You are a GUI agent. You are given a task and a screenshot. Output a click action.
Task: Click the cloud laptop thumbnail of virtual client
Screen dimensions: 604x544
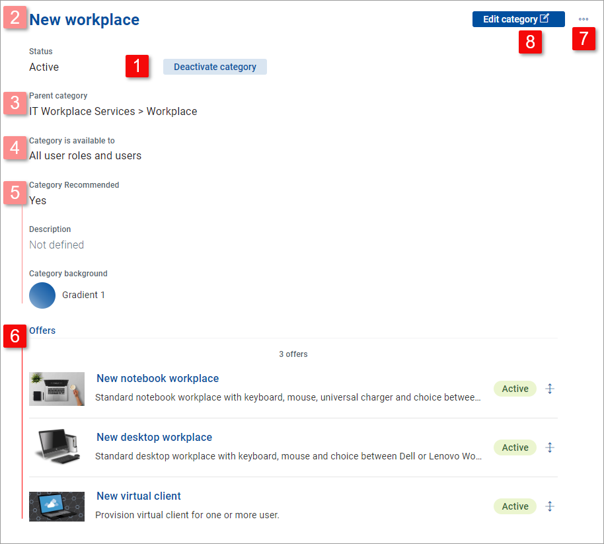click(57, 506)
